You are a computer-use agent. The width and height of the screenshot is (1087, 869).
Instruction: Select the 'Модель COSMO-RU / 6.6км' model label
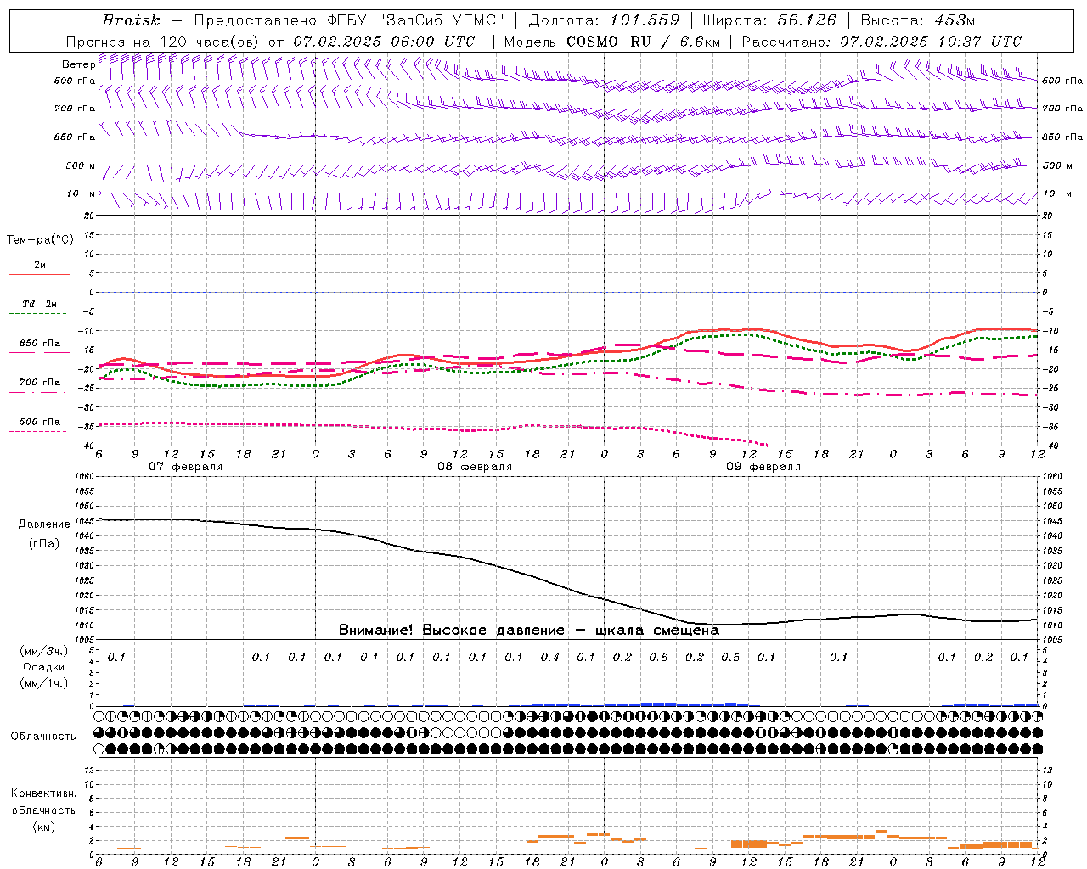tap(612, 42)
